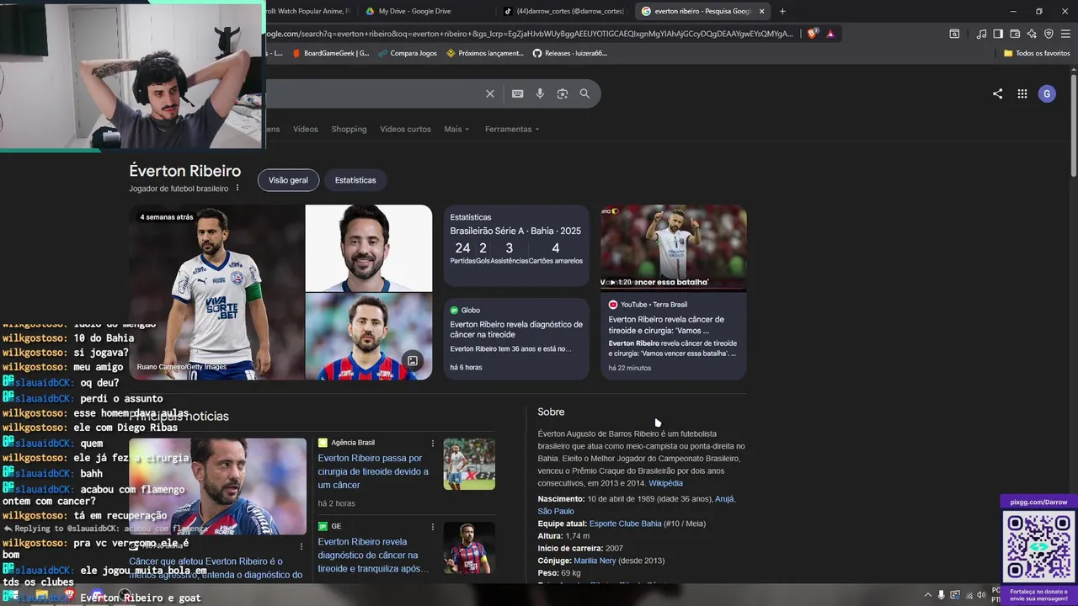This screenshot has height=606, width=1078.
Task: Switch to the Estatísticas chip
Action: 355,180
